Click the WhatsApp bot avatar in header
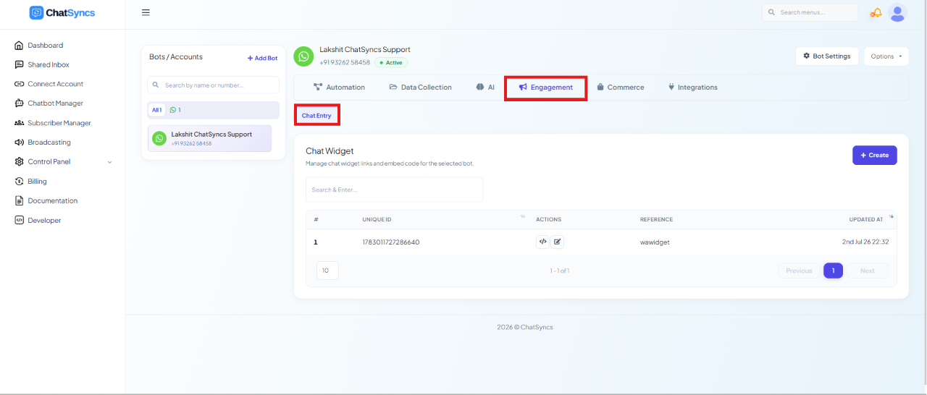 tap(303, 56)
